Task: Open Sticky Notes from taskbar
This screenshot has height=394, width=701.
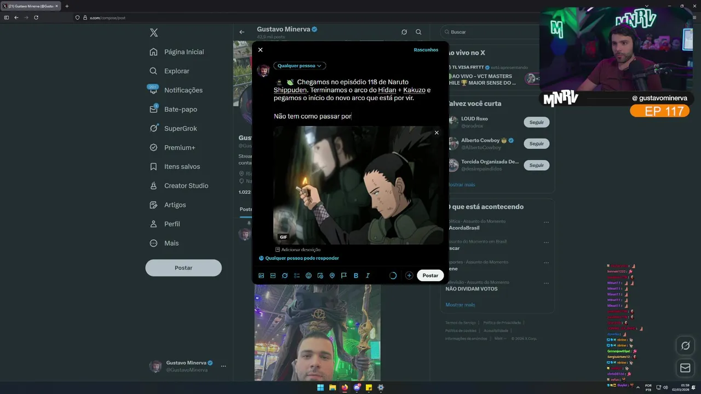Action: click(x=369, y=387)
